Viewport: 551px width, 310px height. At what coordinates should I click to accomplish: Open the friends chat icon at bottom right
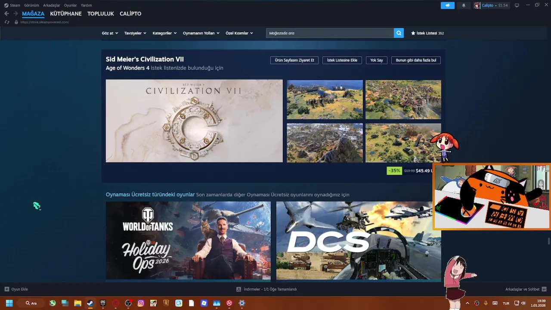tap(544, 289)
